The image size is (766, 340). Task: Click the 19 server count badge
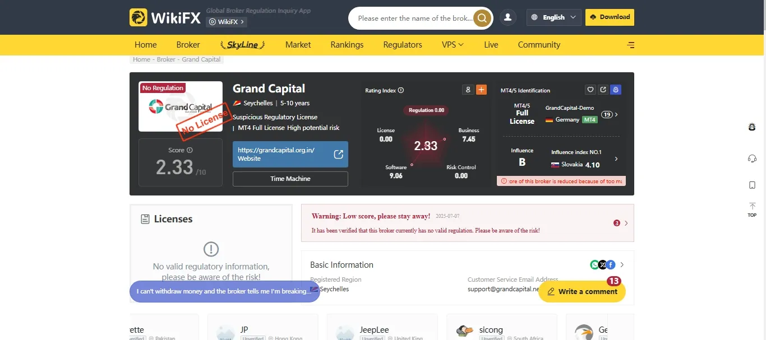607,114
